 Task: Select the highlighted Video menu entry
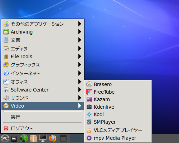coord(43,106)
